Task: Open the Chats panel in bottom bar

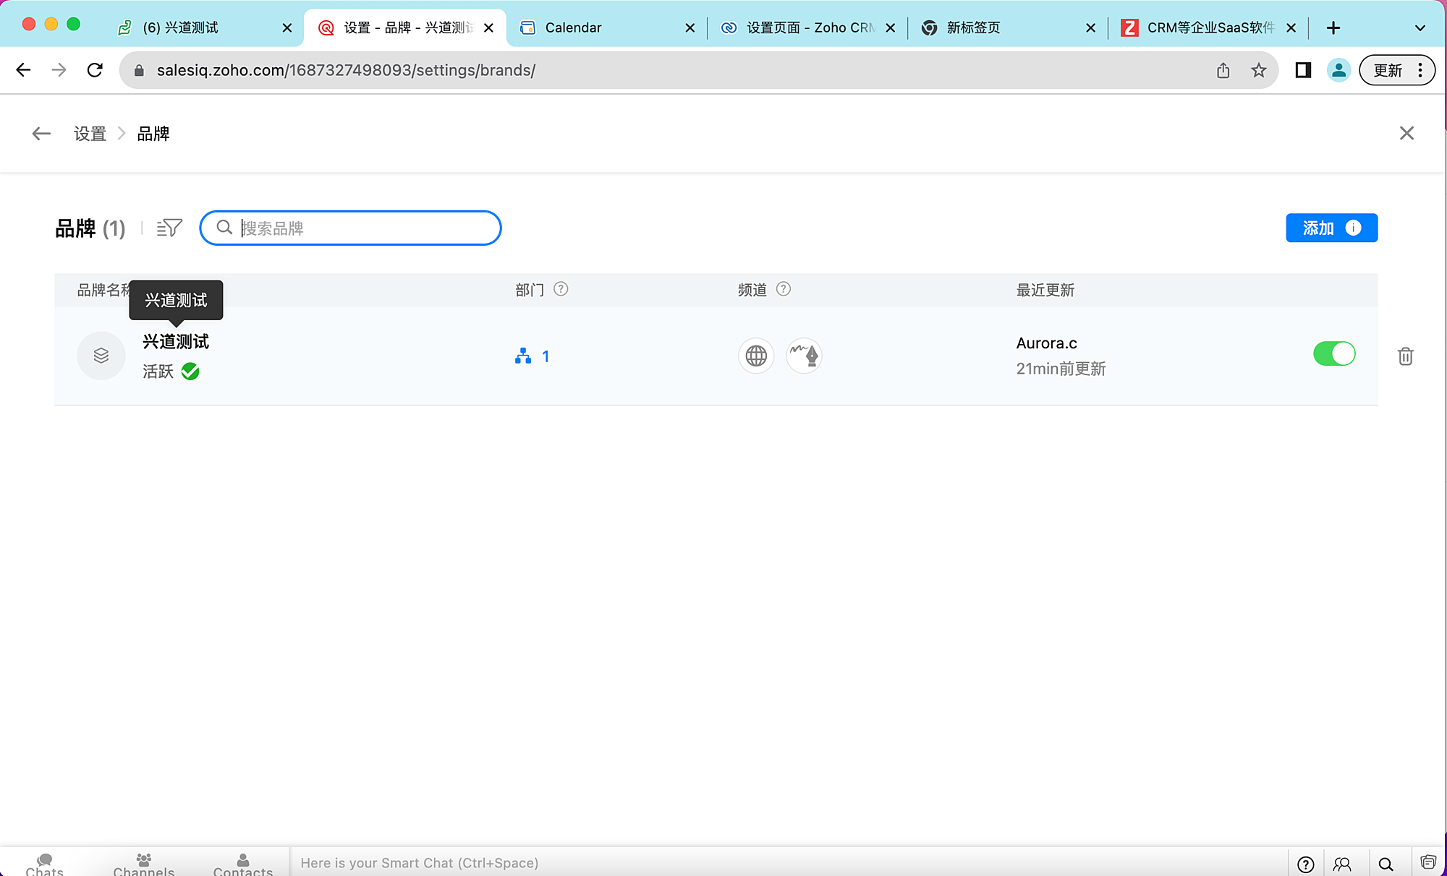Action: (44, 864)
